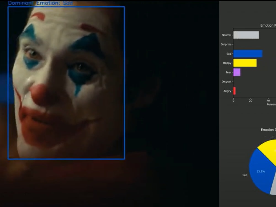Click the bar chart title 'Emotion P...'

click(x=268, y=25)
